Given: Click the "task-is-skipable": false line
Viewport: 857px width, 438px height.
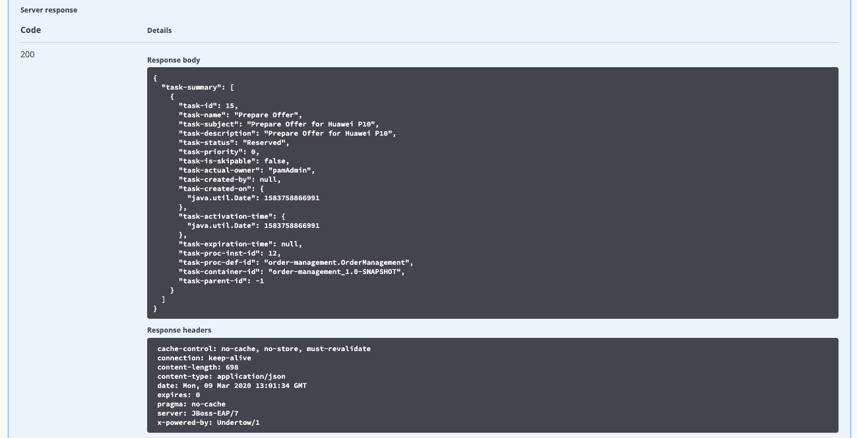Looking at the screenshot, I should pos(234,161).
